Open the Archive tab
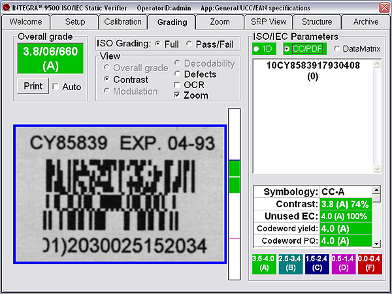 366,22
